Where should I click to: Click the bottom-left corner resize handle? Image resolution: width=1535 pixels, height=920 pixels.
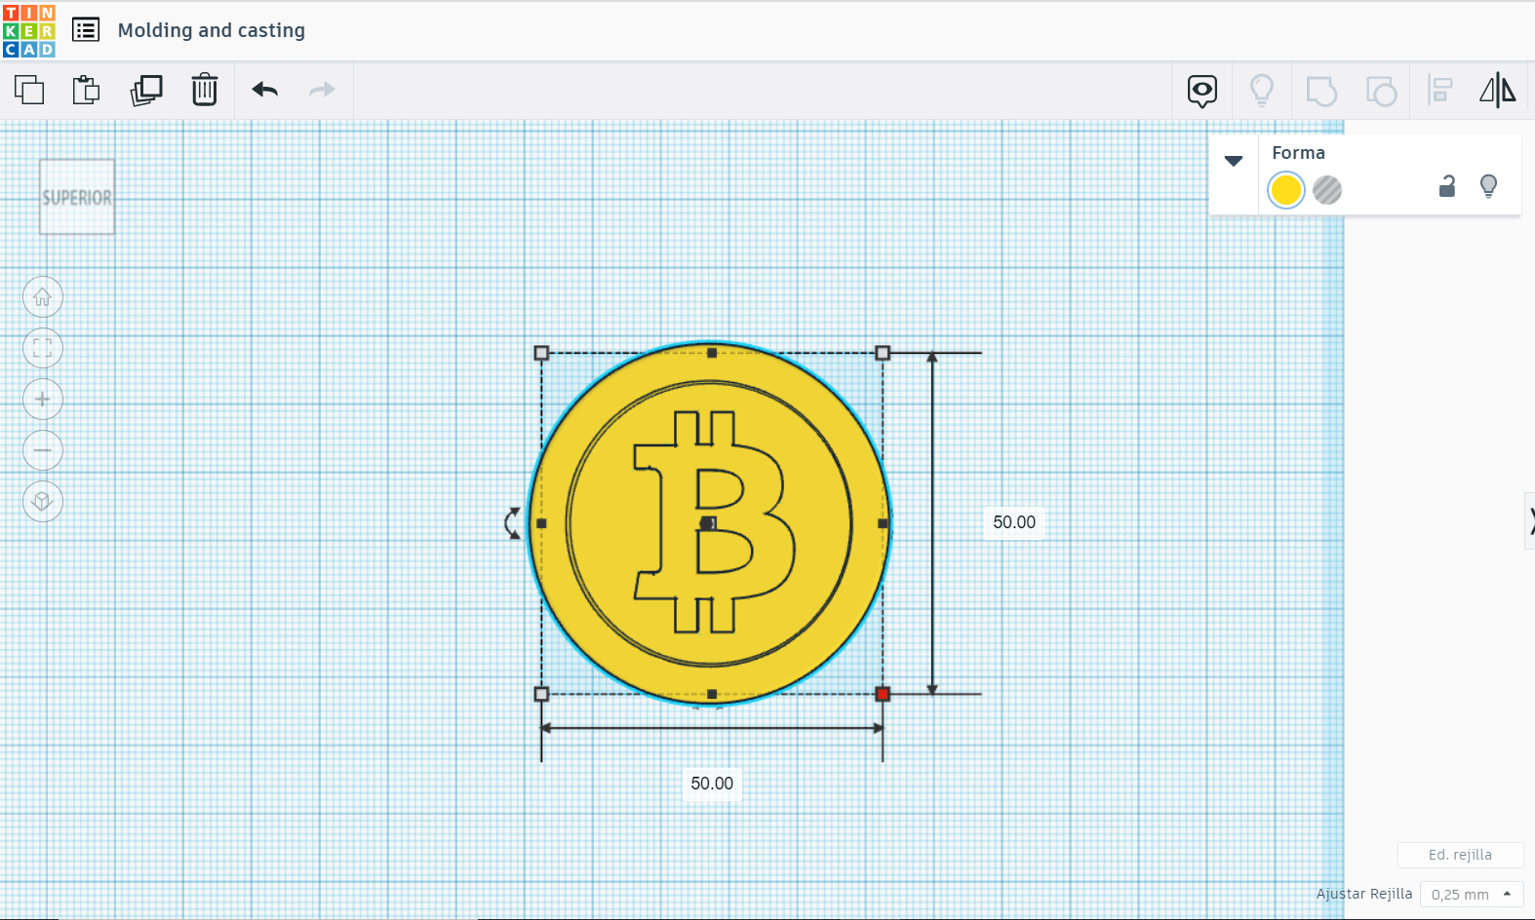pyautogui.click(x=541, y=694)
